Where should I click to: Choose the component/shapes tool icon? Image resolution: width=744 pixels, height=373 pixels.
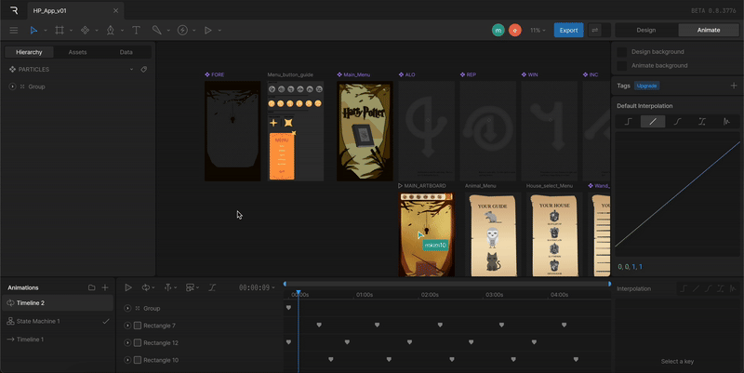85,31
